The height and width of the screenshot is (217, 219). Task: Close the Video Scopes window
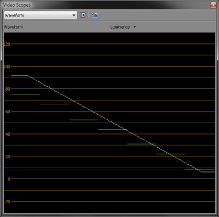(213, 5)
